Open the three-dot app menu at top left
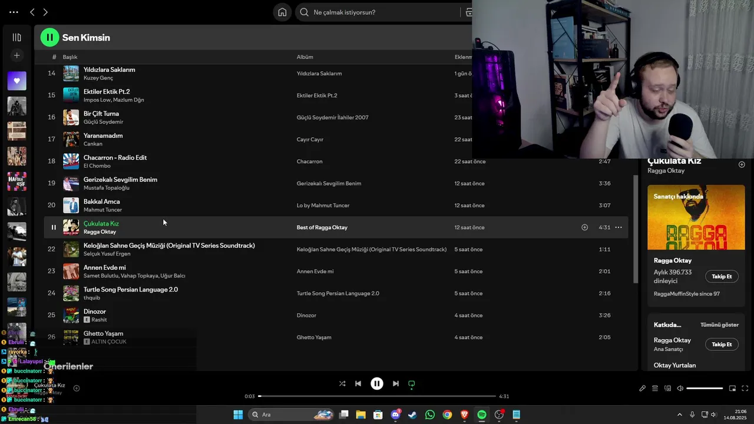754x424 pixels. coord(14,12)
